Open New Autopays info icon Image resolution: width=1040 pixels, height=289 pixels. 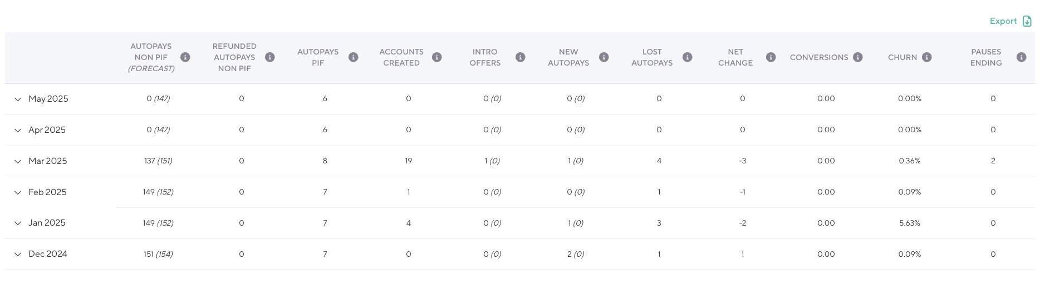click(x=604, y=57)
